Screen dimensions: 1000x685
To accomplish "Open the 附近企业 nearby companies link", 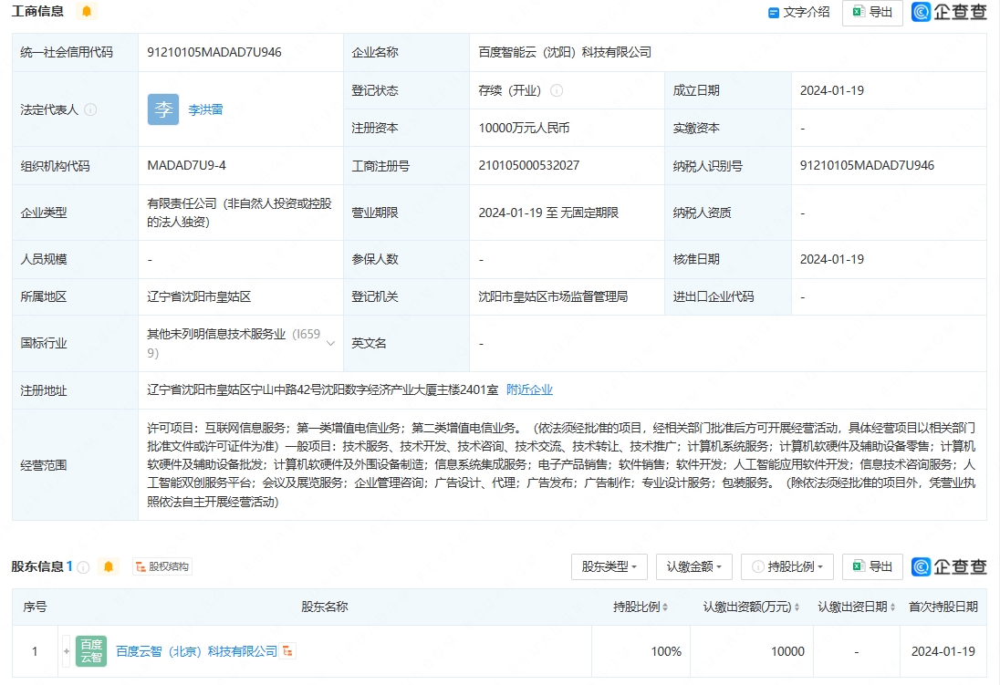I will pyautogui.click(x=529, y=389).
